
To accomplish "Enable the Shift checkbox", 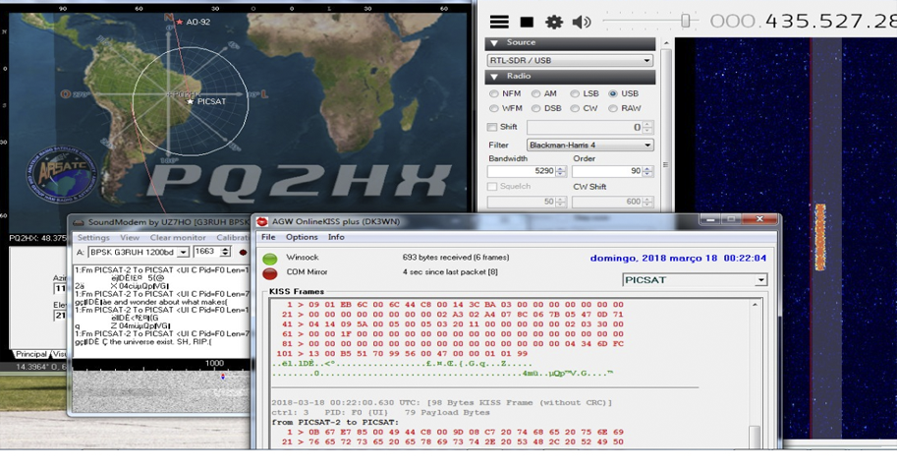I will (492, 127).
